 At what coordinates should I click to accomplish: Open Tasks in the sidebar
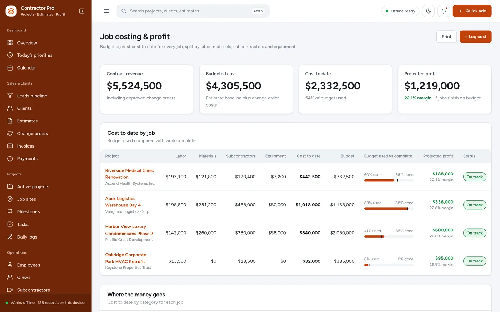point(46,224)
